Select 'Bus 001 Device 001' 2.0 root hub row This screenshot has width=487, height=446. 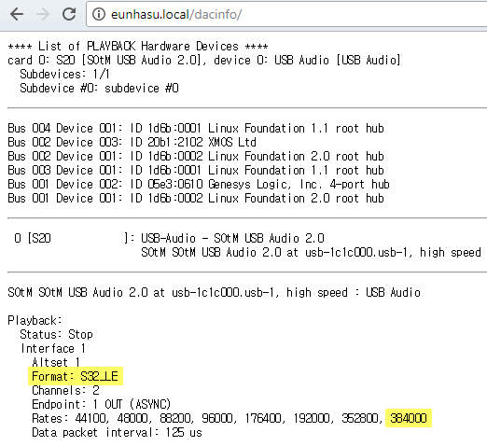pyautogui.click(x=196, y=198)
